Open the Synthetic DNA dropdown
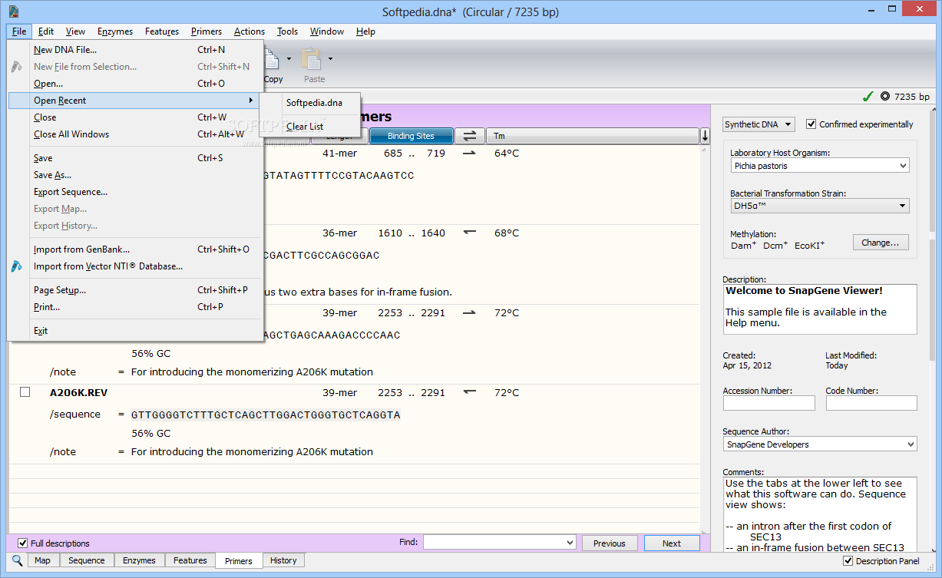 click(759, 124)
